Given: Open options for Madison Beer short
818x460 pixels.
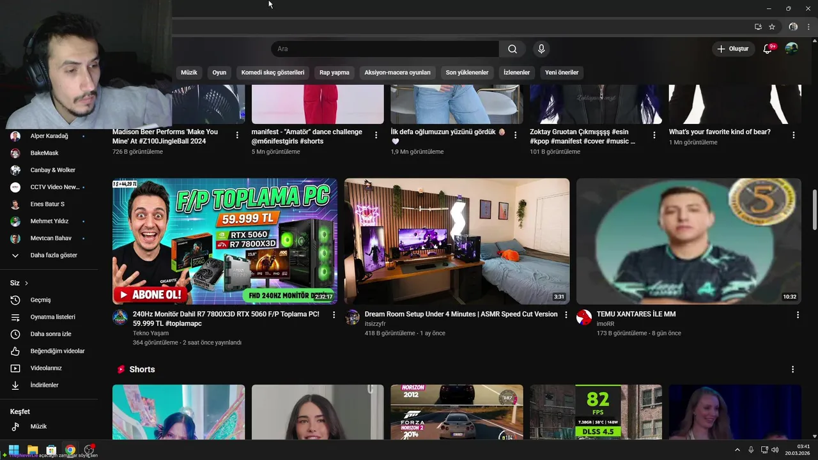Looking at the screenshot, I should (237, 135).
